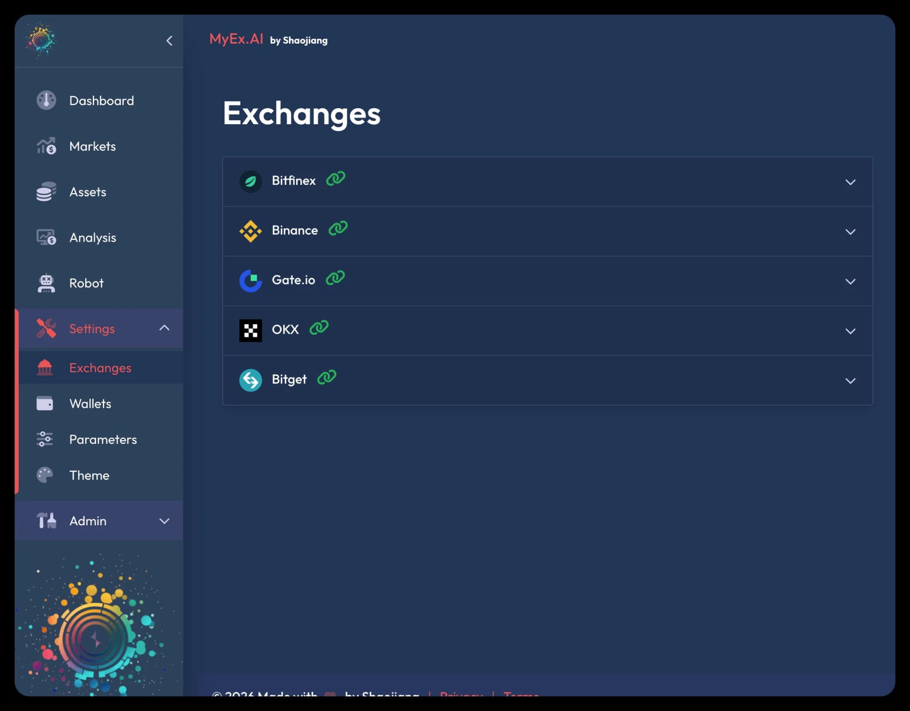Expand the Admin menu chevron
This screenshot has width=910, height=711.
coord(164,521)
